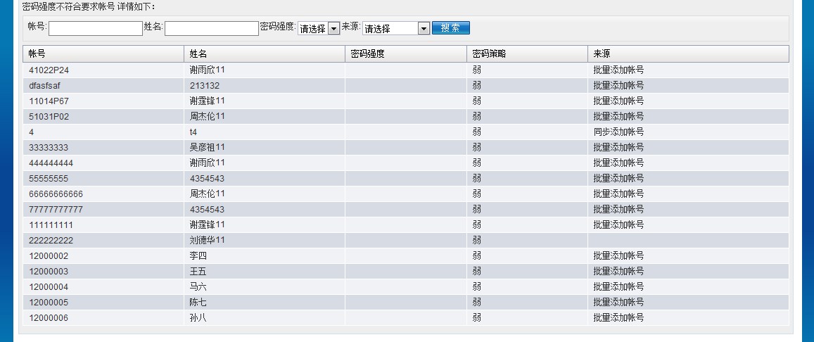
Task: Select account 12000004 row
Action: (x=49, y=287)
